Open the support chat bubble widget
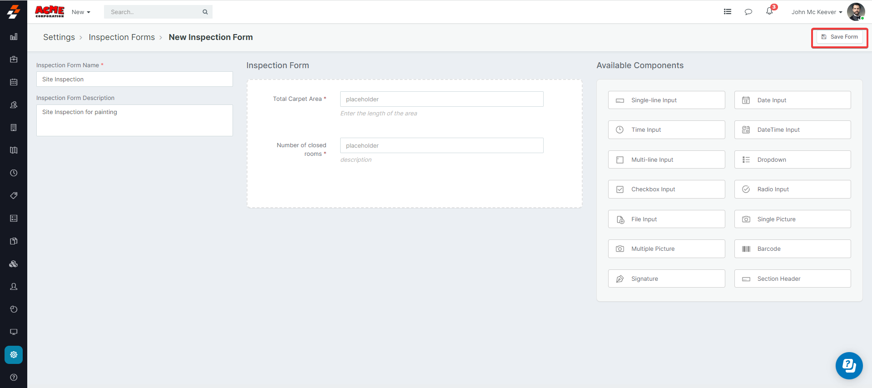The height and width of the screenshot is (388, 872). tap(849, 365)
